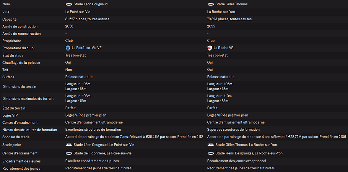This screenshot has height=172, width=348.
Task: Click the Le Poiré-sur-Vie VF club badge
Action: tap(68, 48)
